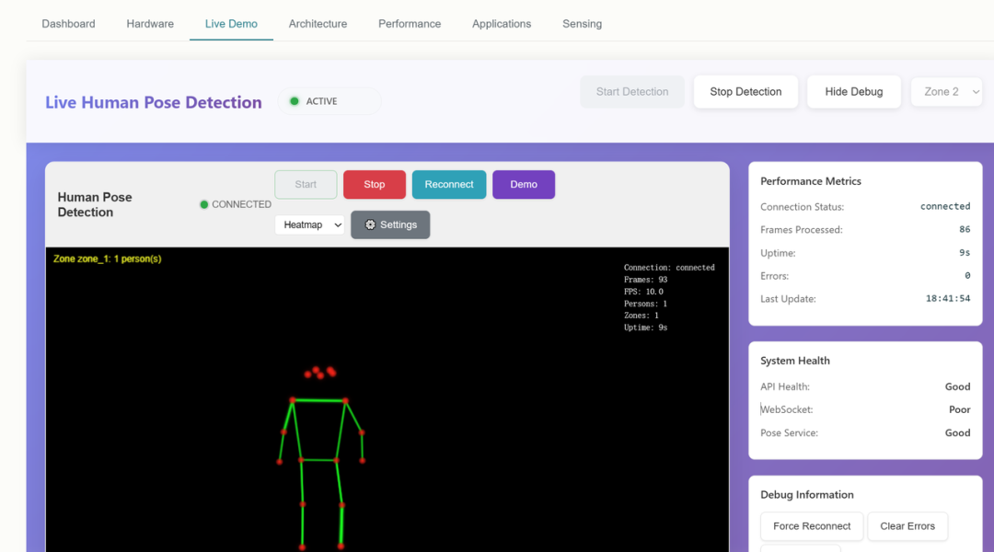This screenshot has width=994, height=552.
Task: Click the Errors count 0
Action: coord(967,276)
